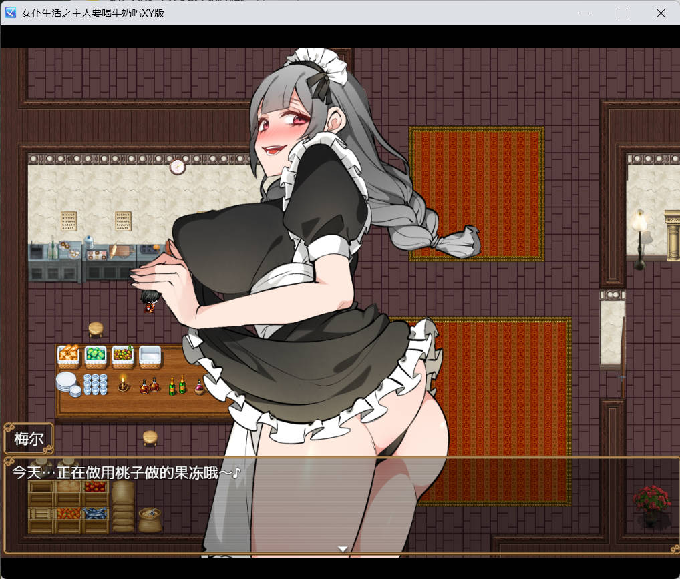The height and width of the screenshot is (579, 680).
Task: Click the 梅尔 speaker name box
Action: pyautogui.click(x=29, y=440)
